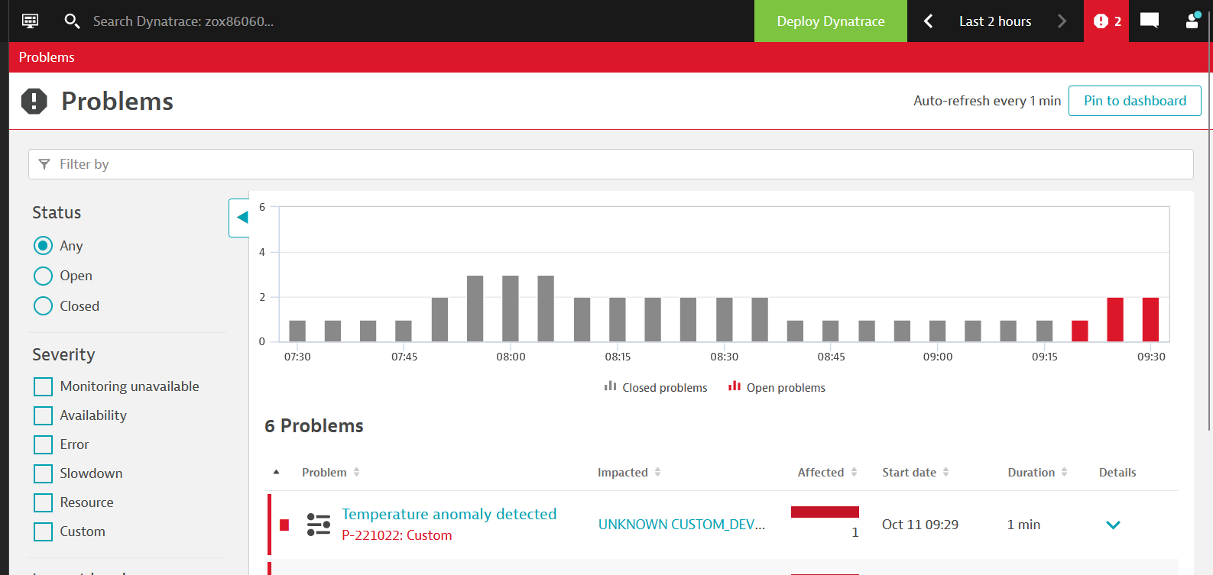Click the 1 min duration value
Screen dimensions: 1213x575
(x=1023, y=525)
